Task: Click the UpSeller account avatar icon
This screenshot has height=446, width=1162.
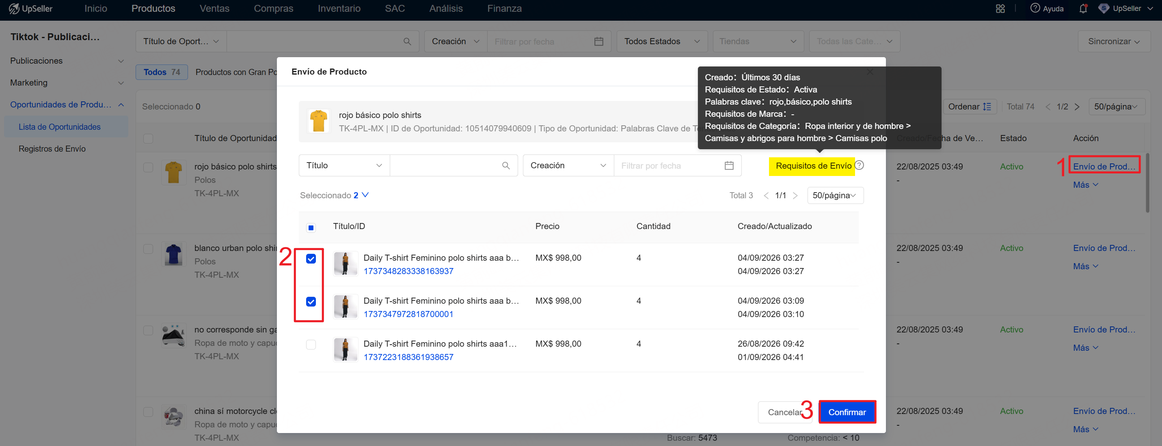Action: 1104,9
